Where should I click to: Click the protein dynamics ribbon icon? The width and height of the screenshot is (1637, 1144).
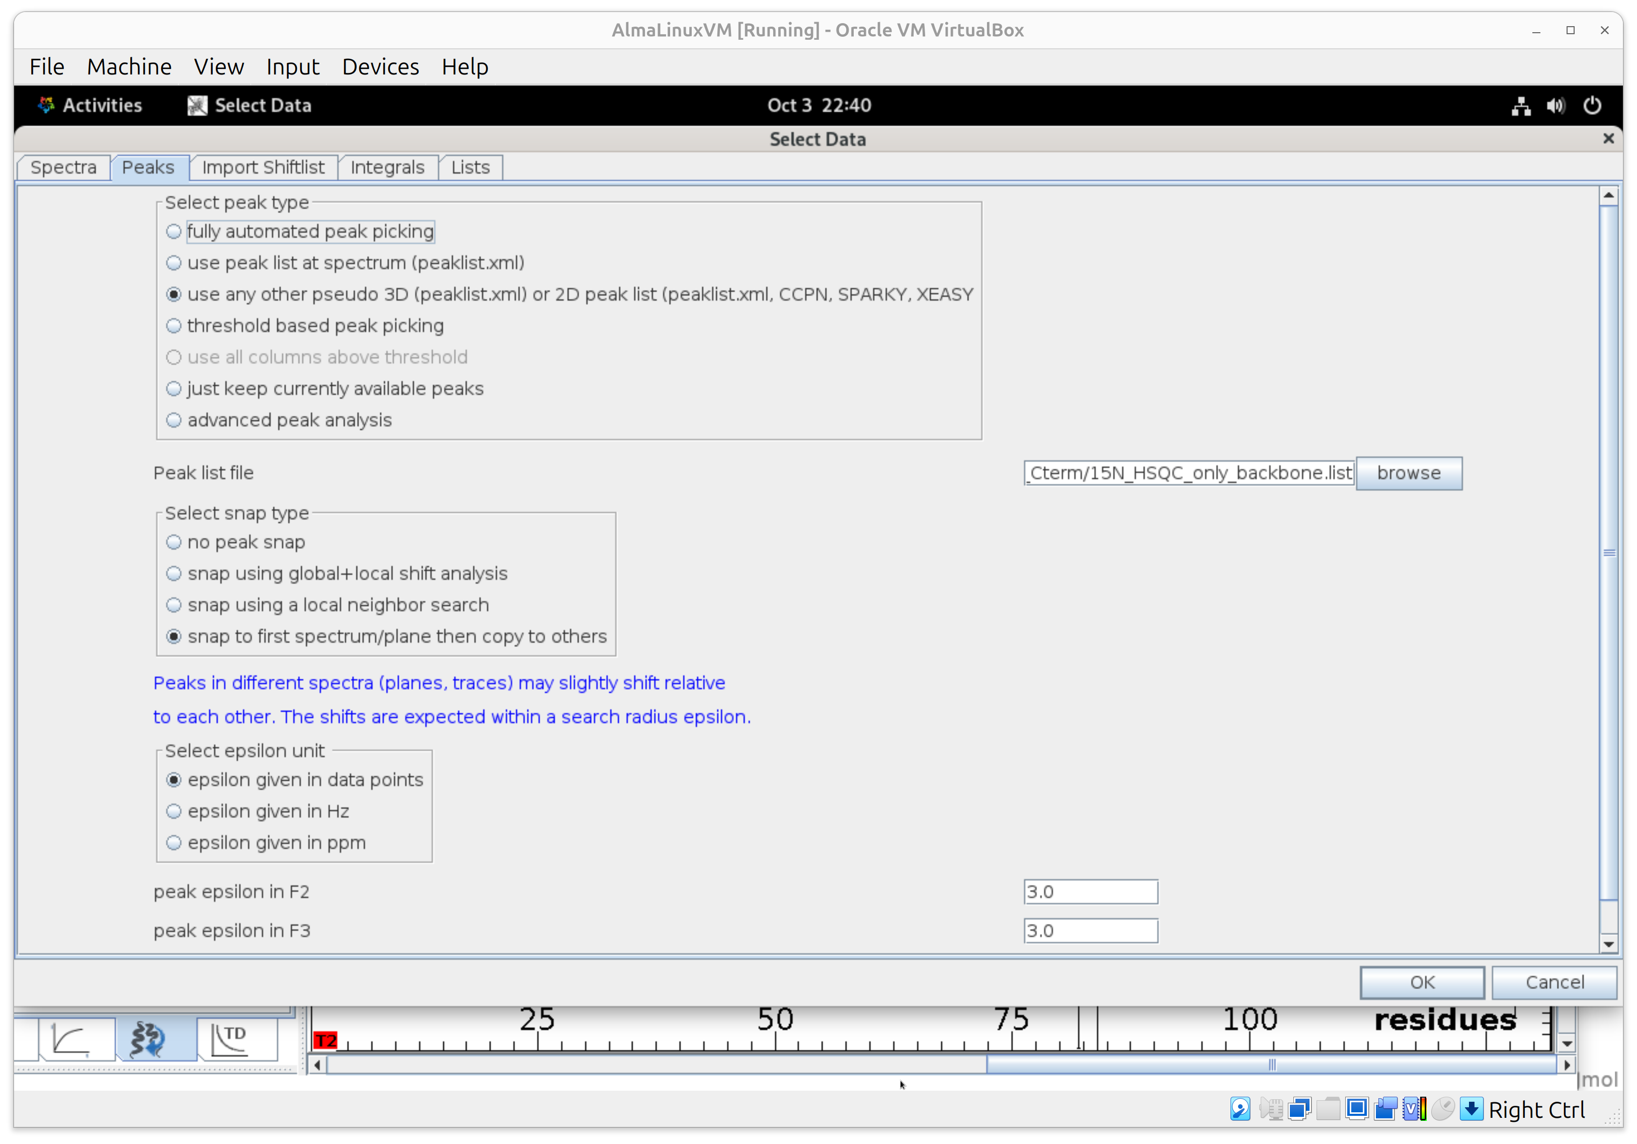click(147, 1039)
